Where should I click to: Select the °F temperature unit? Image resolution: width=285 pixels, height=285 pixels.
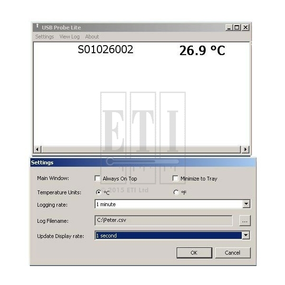click(176, 192)
